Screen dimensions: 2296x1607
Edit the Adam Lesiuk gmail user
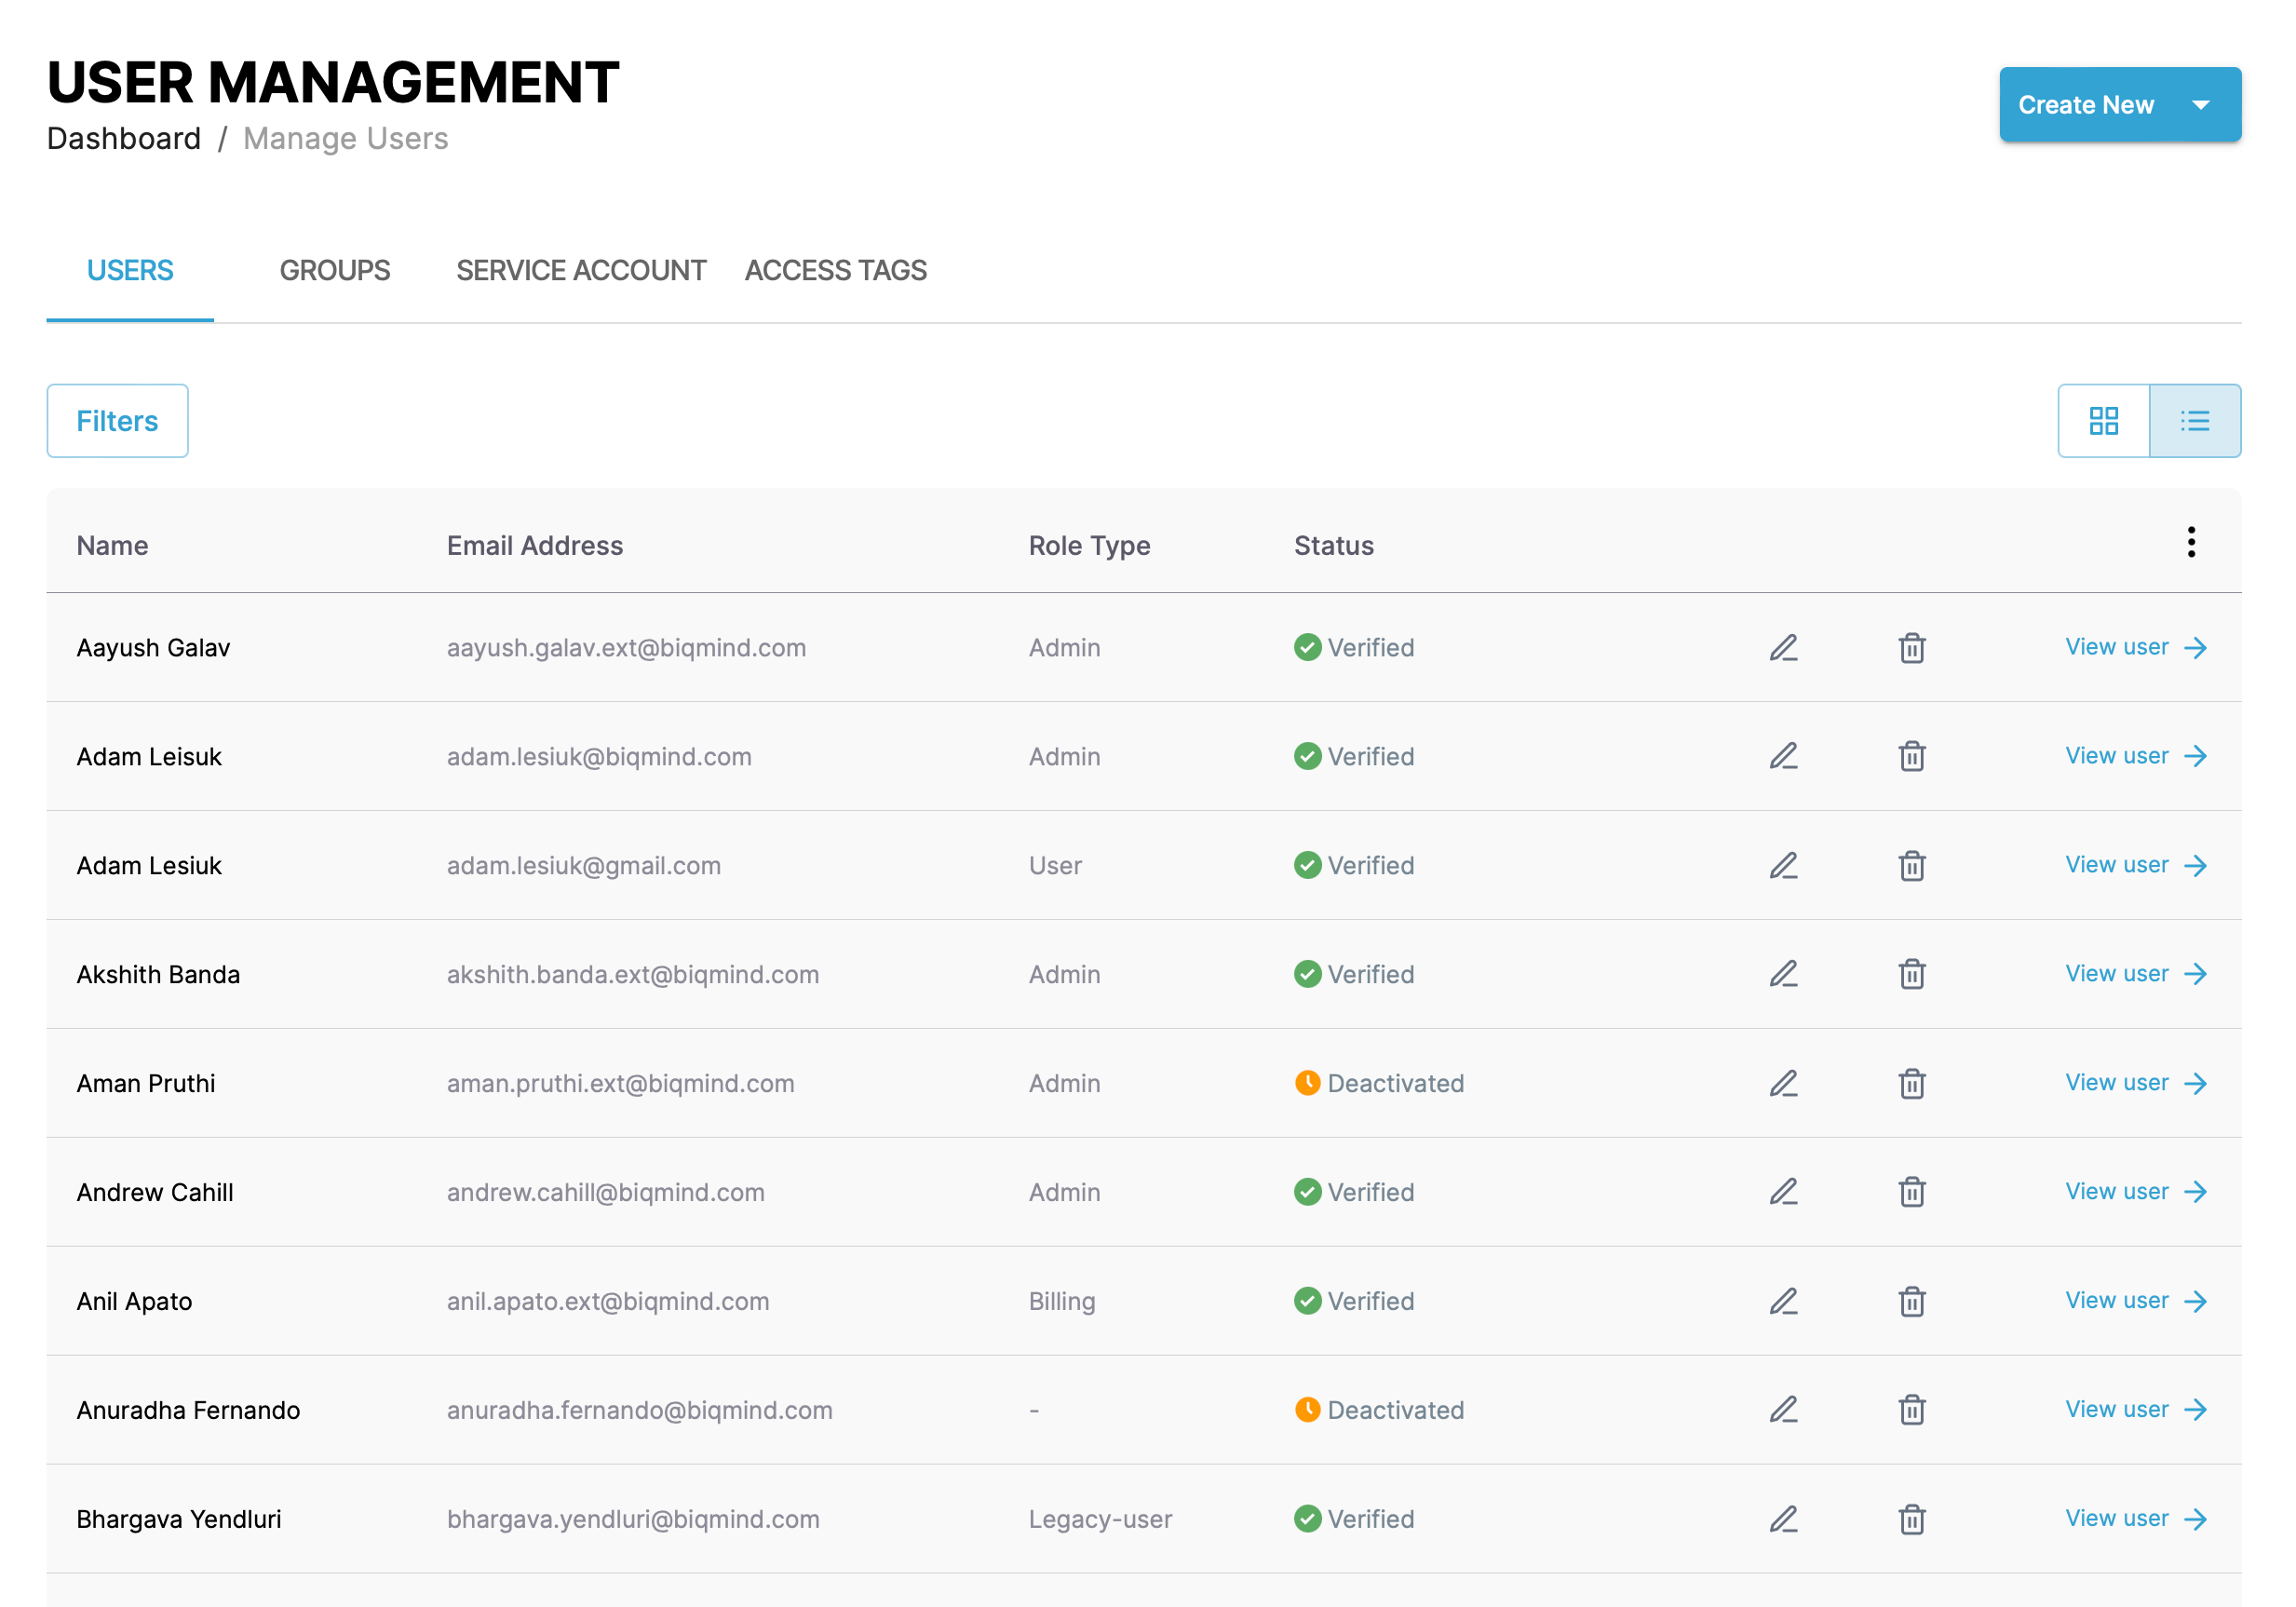click(1783, 866)
